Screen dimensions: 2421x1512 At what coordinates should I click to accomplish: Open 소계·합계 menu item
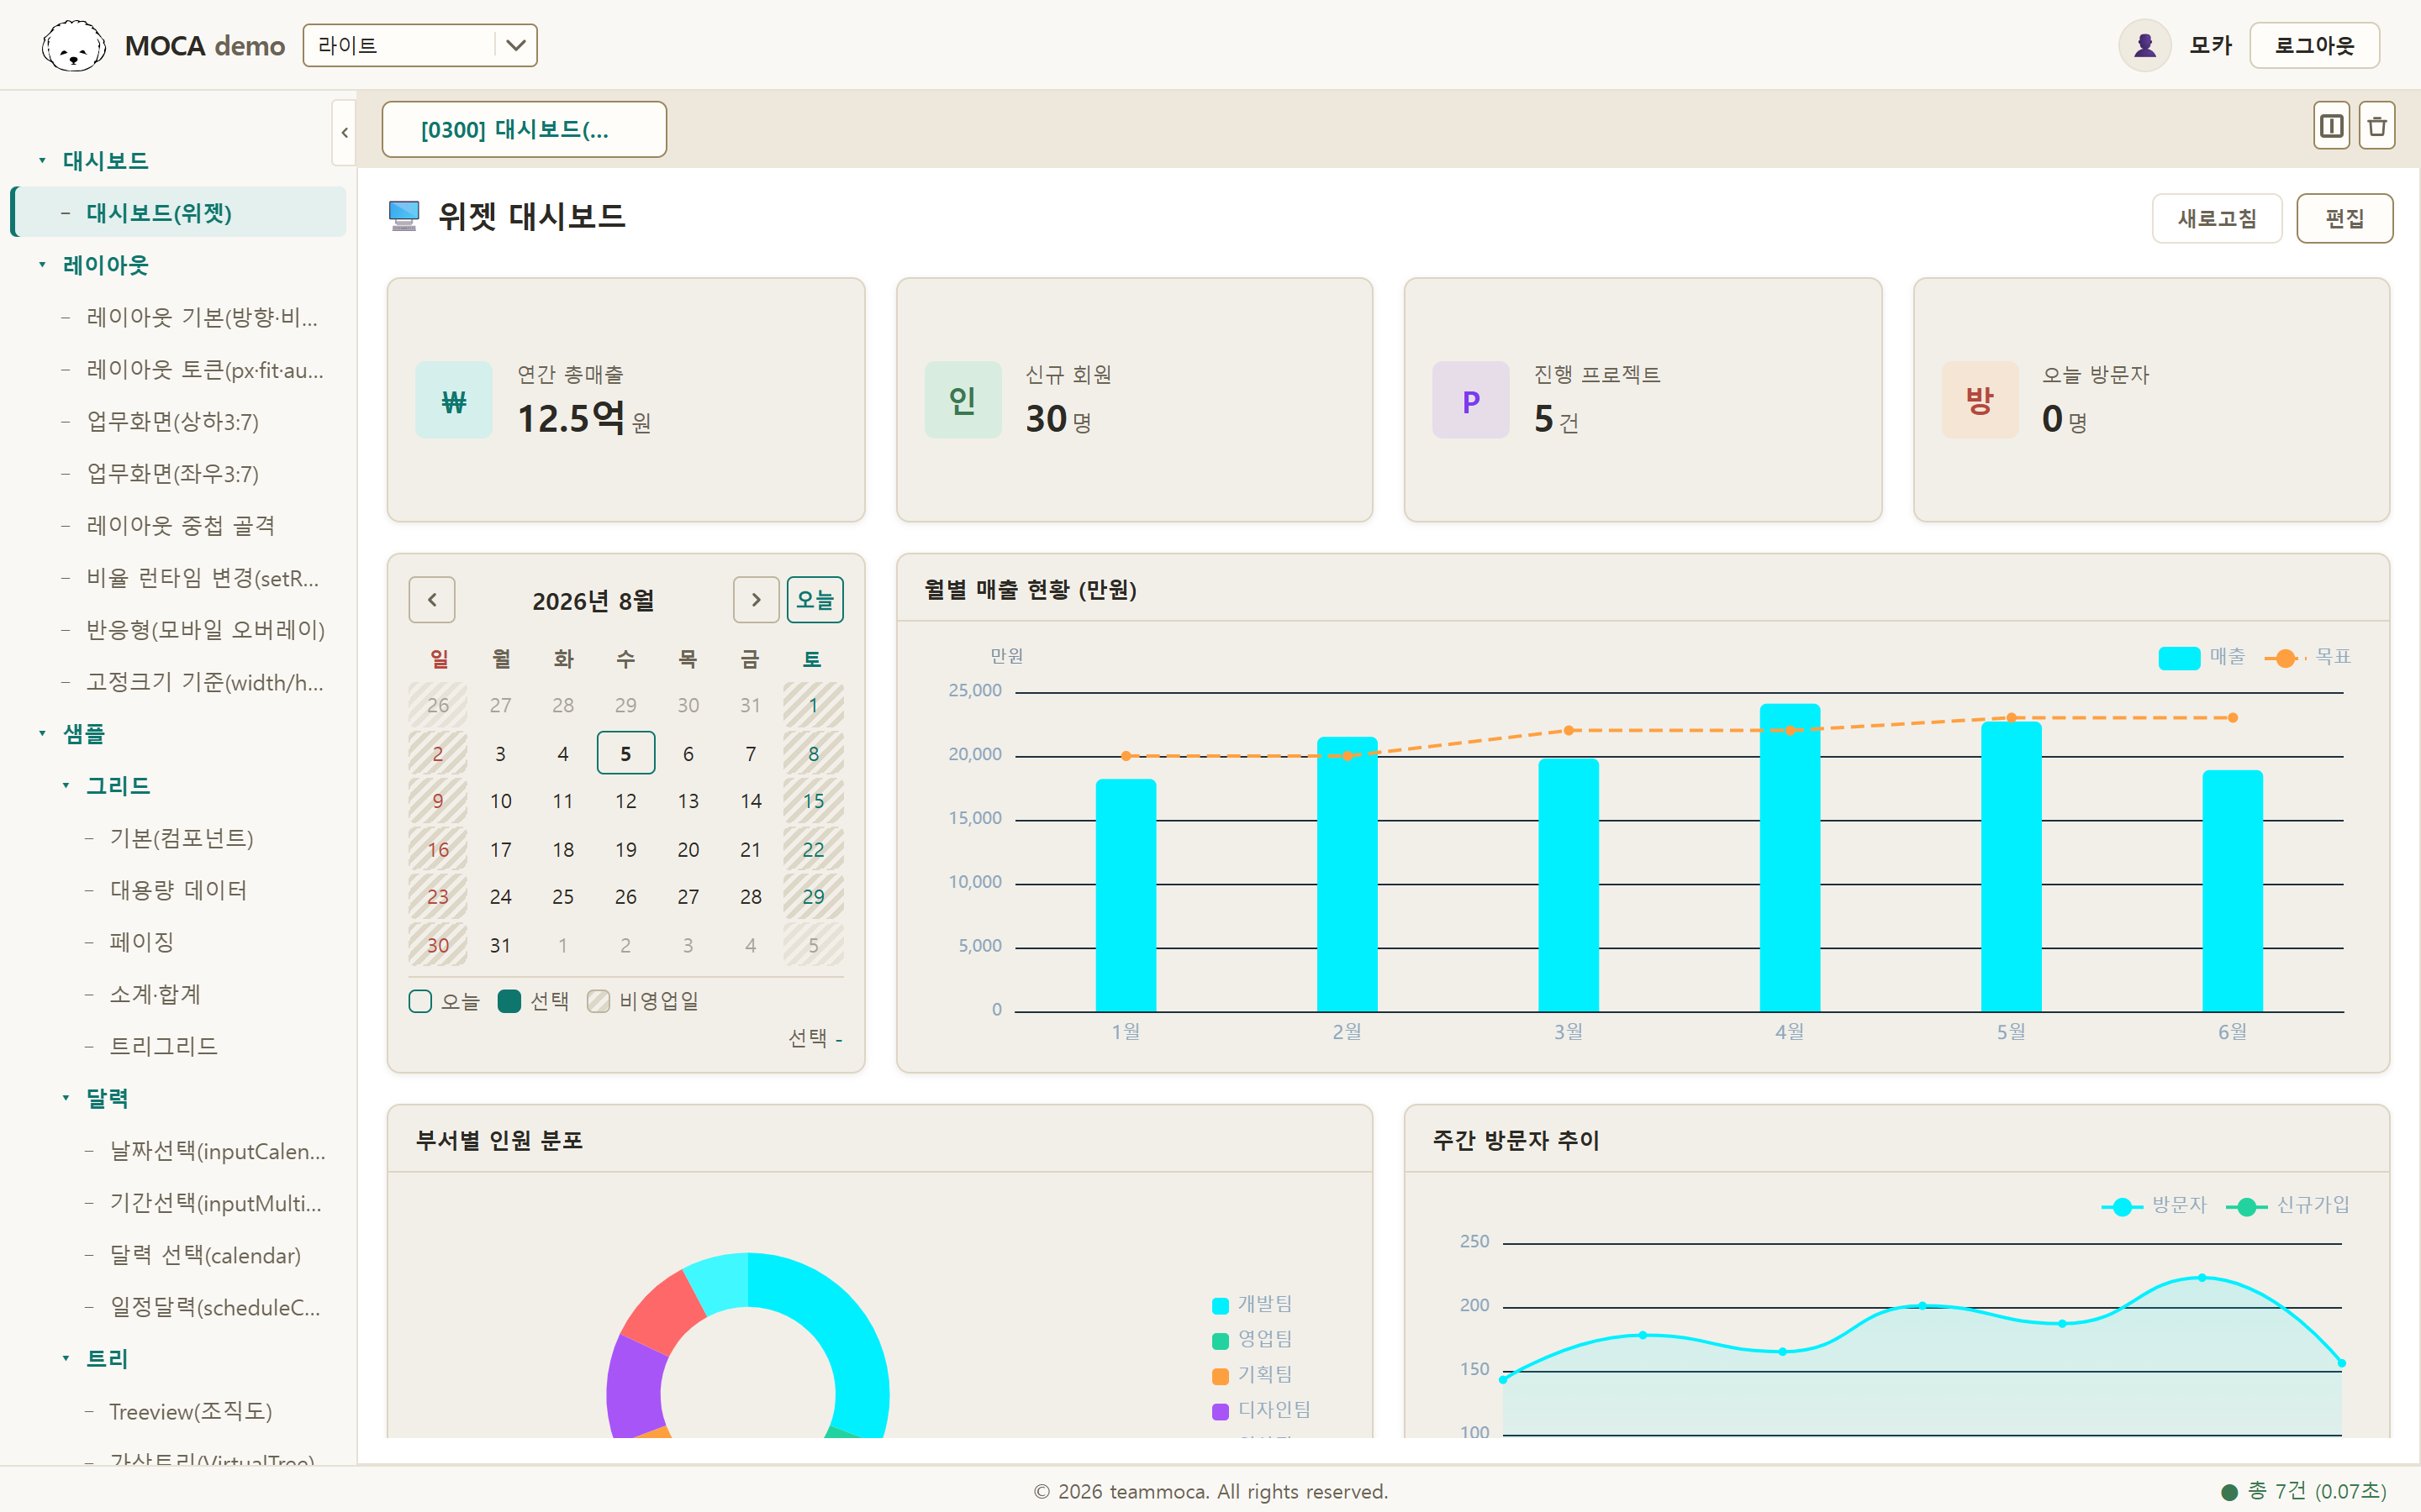tap(155, 994)
